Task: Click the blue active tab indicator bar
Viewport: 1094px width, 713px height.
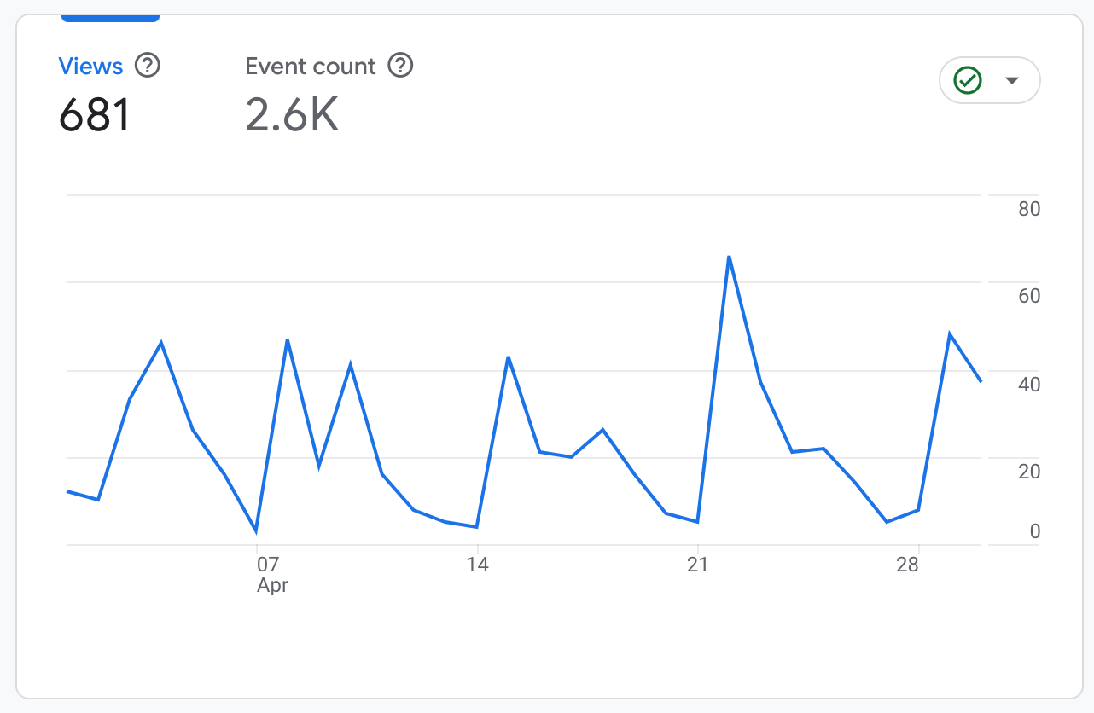Action: pos(110,18)
